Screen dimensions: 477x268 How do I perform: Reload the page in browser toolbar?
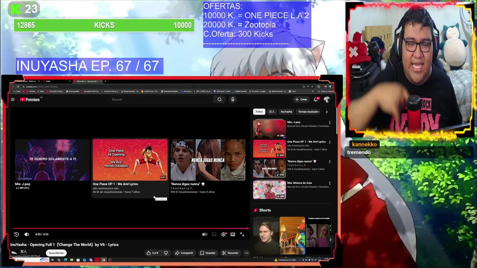click(18, 86)
